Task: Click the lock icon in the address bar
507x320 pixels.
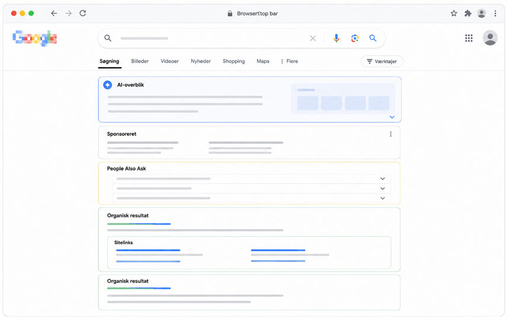Action: click(x=230, y=13)
